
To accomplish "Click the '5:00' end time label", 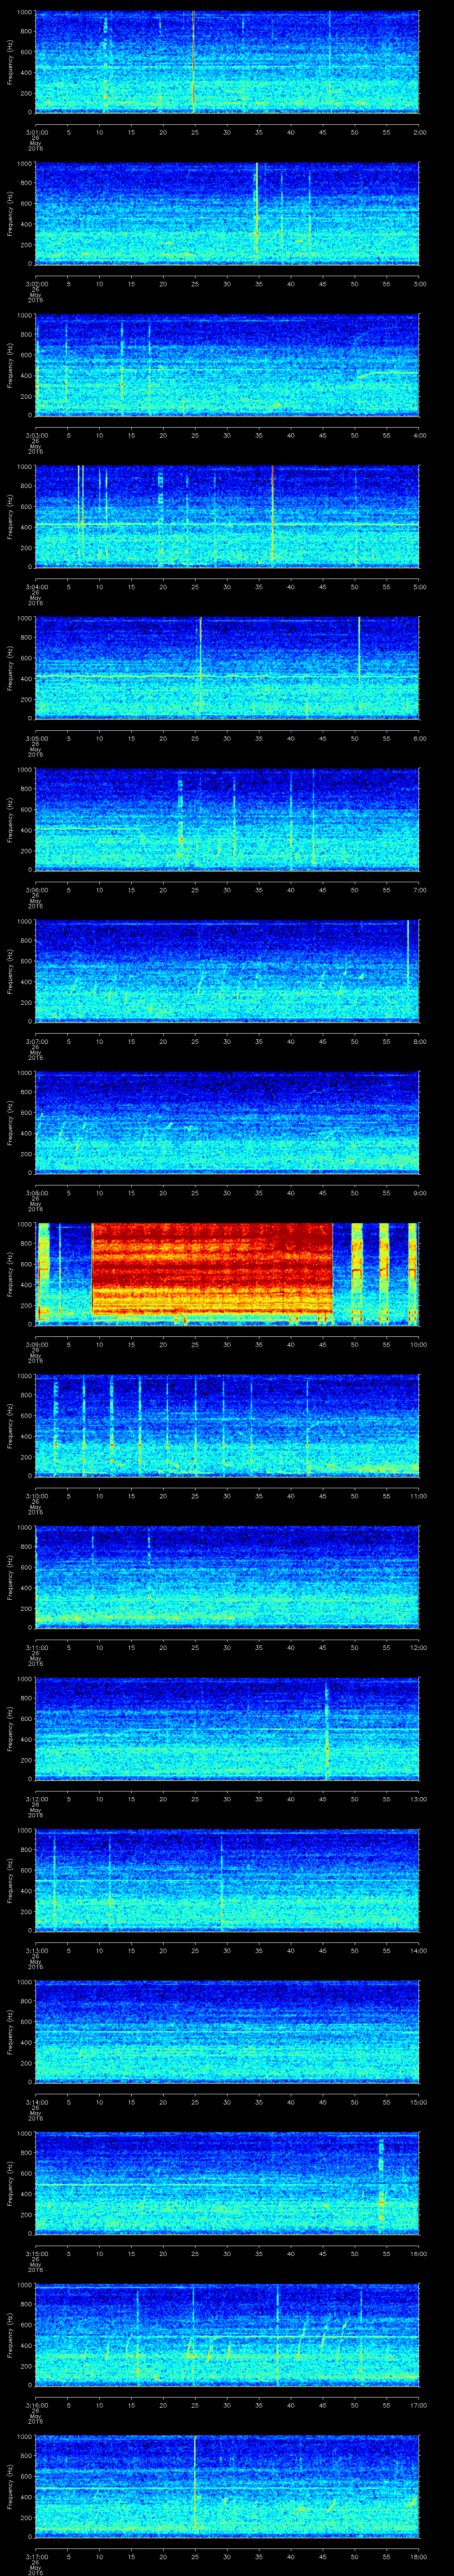I will tap(419, 586).
